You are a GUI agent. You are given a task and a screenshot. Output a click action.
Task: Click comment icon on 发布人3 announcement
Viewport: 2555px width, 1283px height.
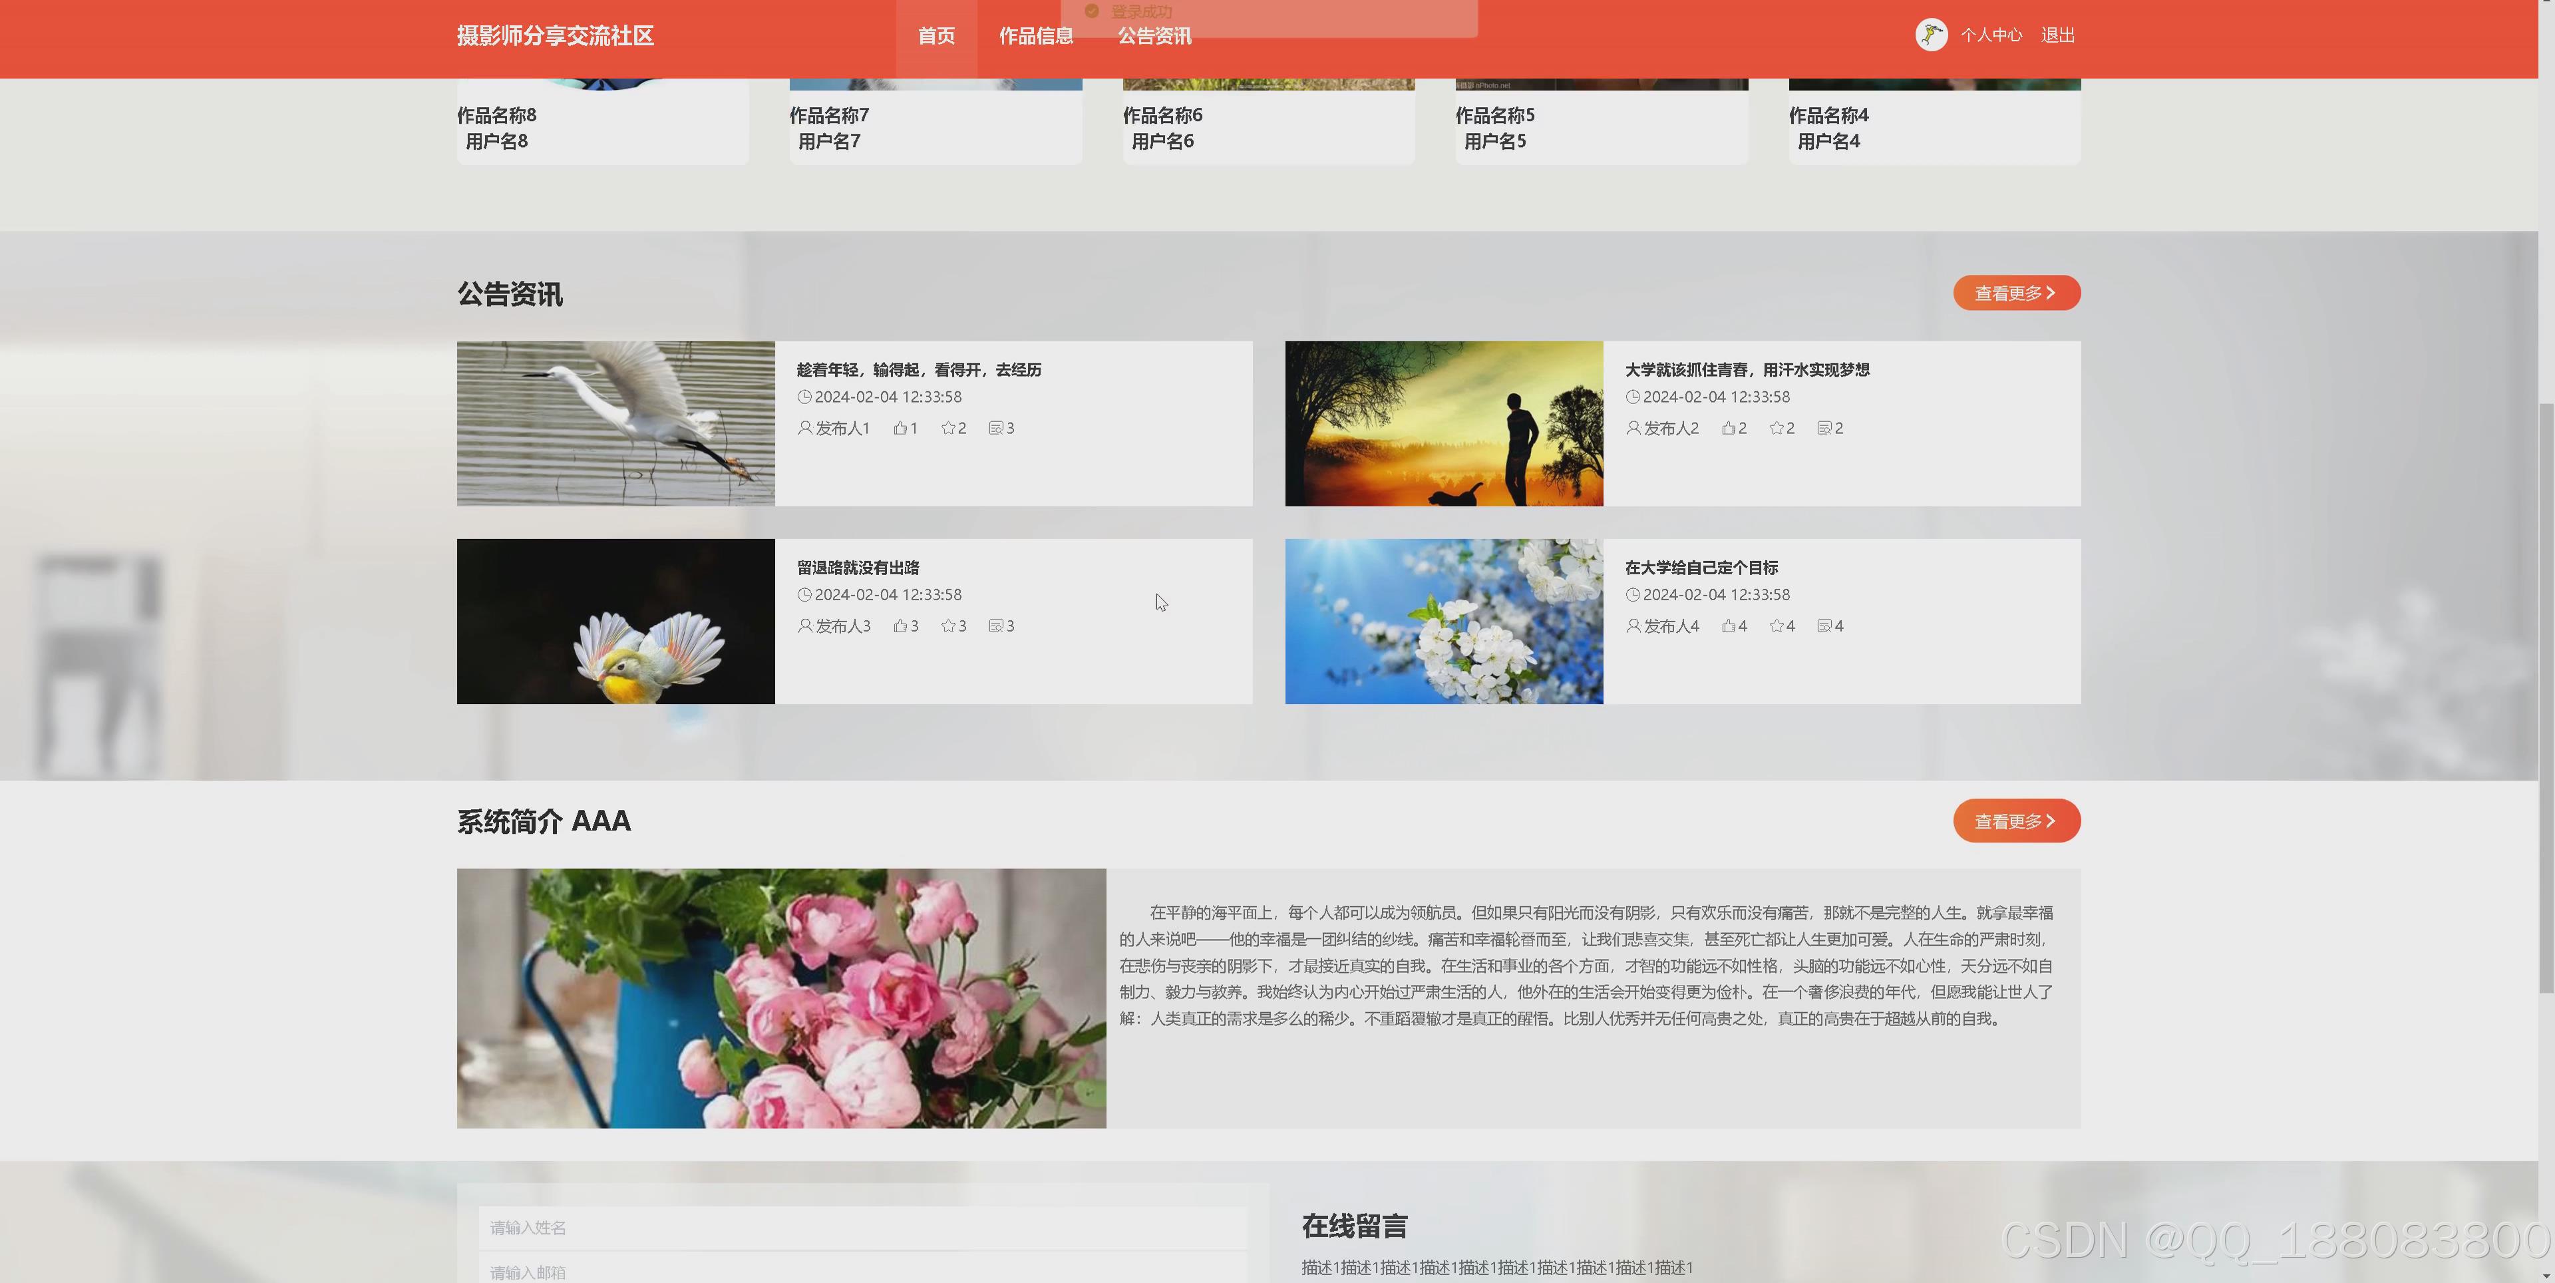(996, 626)
